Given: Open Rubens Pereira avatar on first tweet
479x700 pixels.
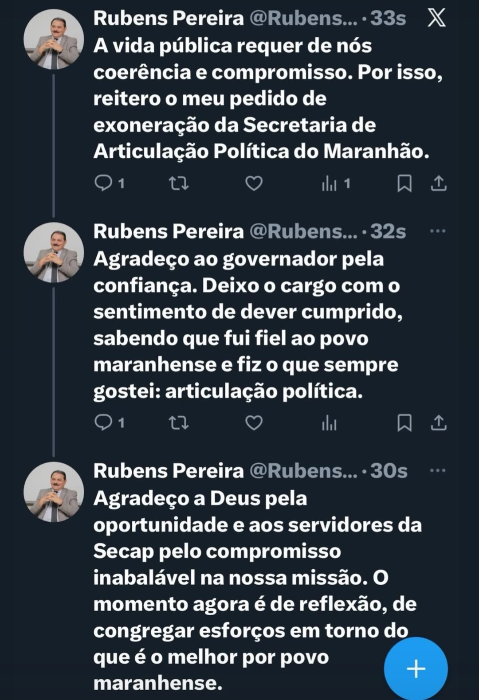Looking at the screenshot, I should 53,39.
